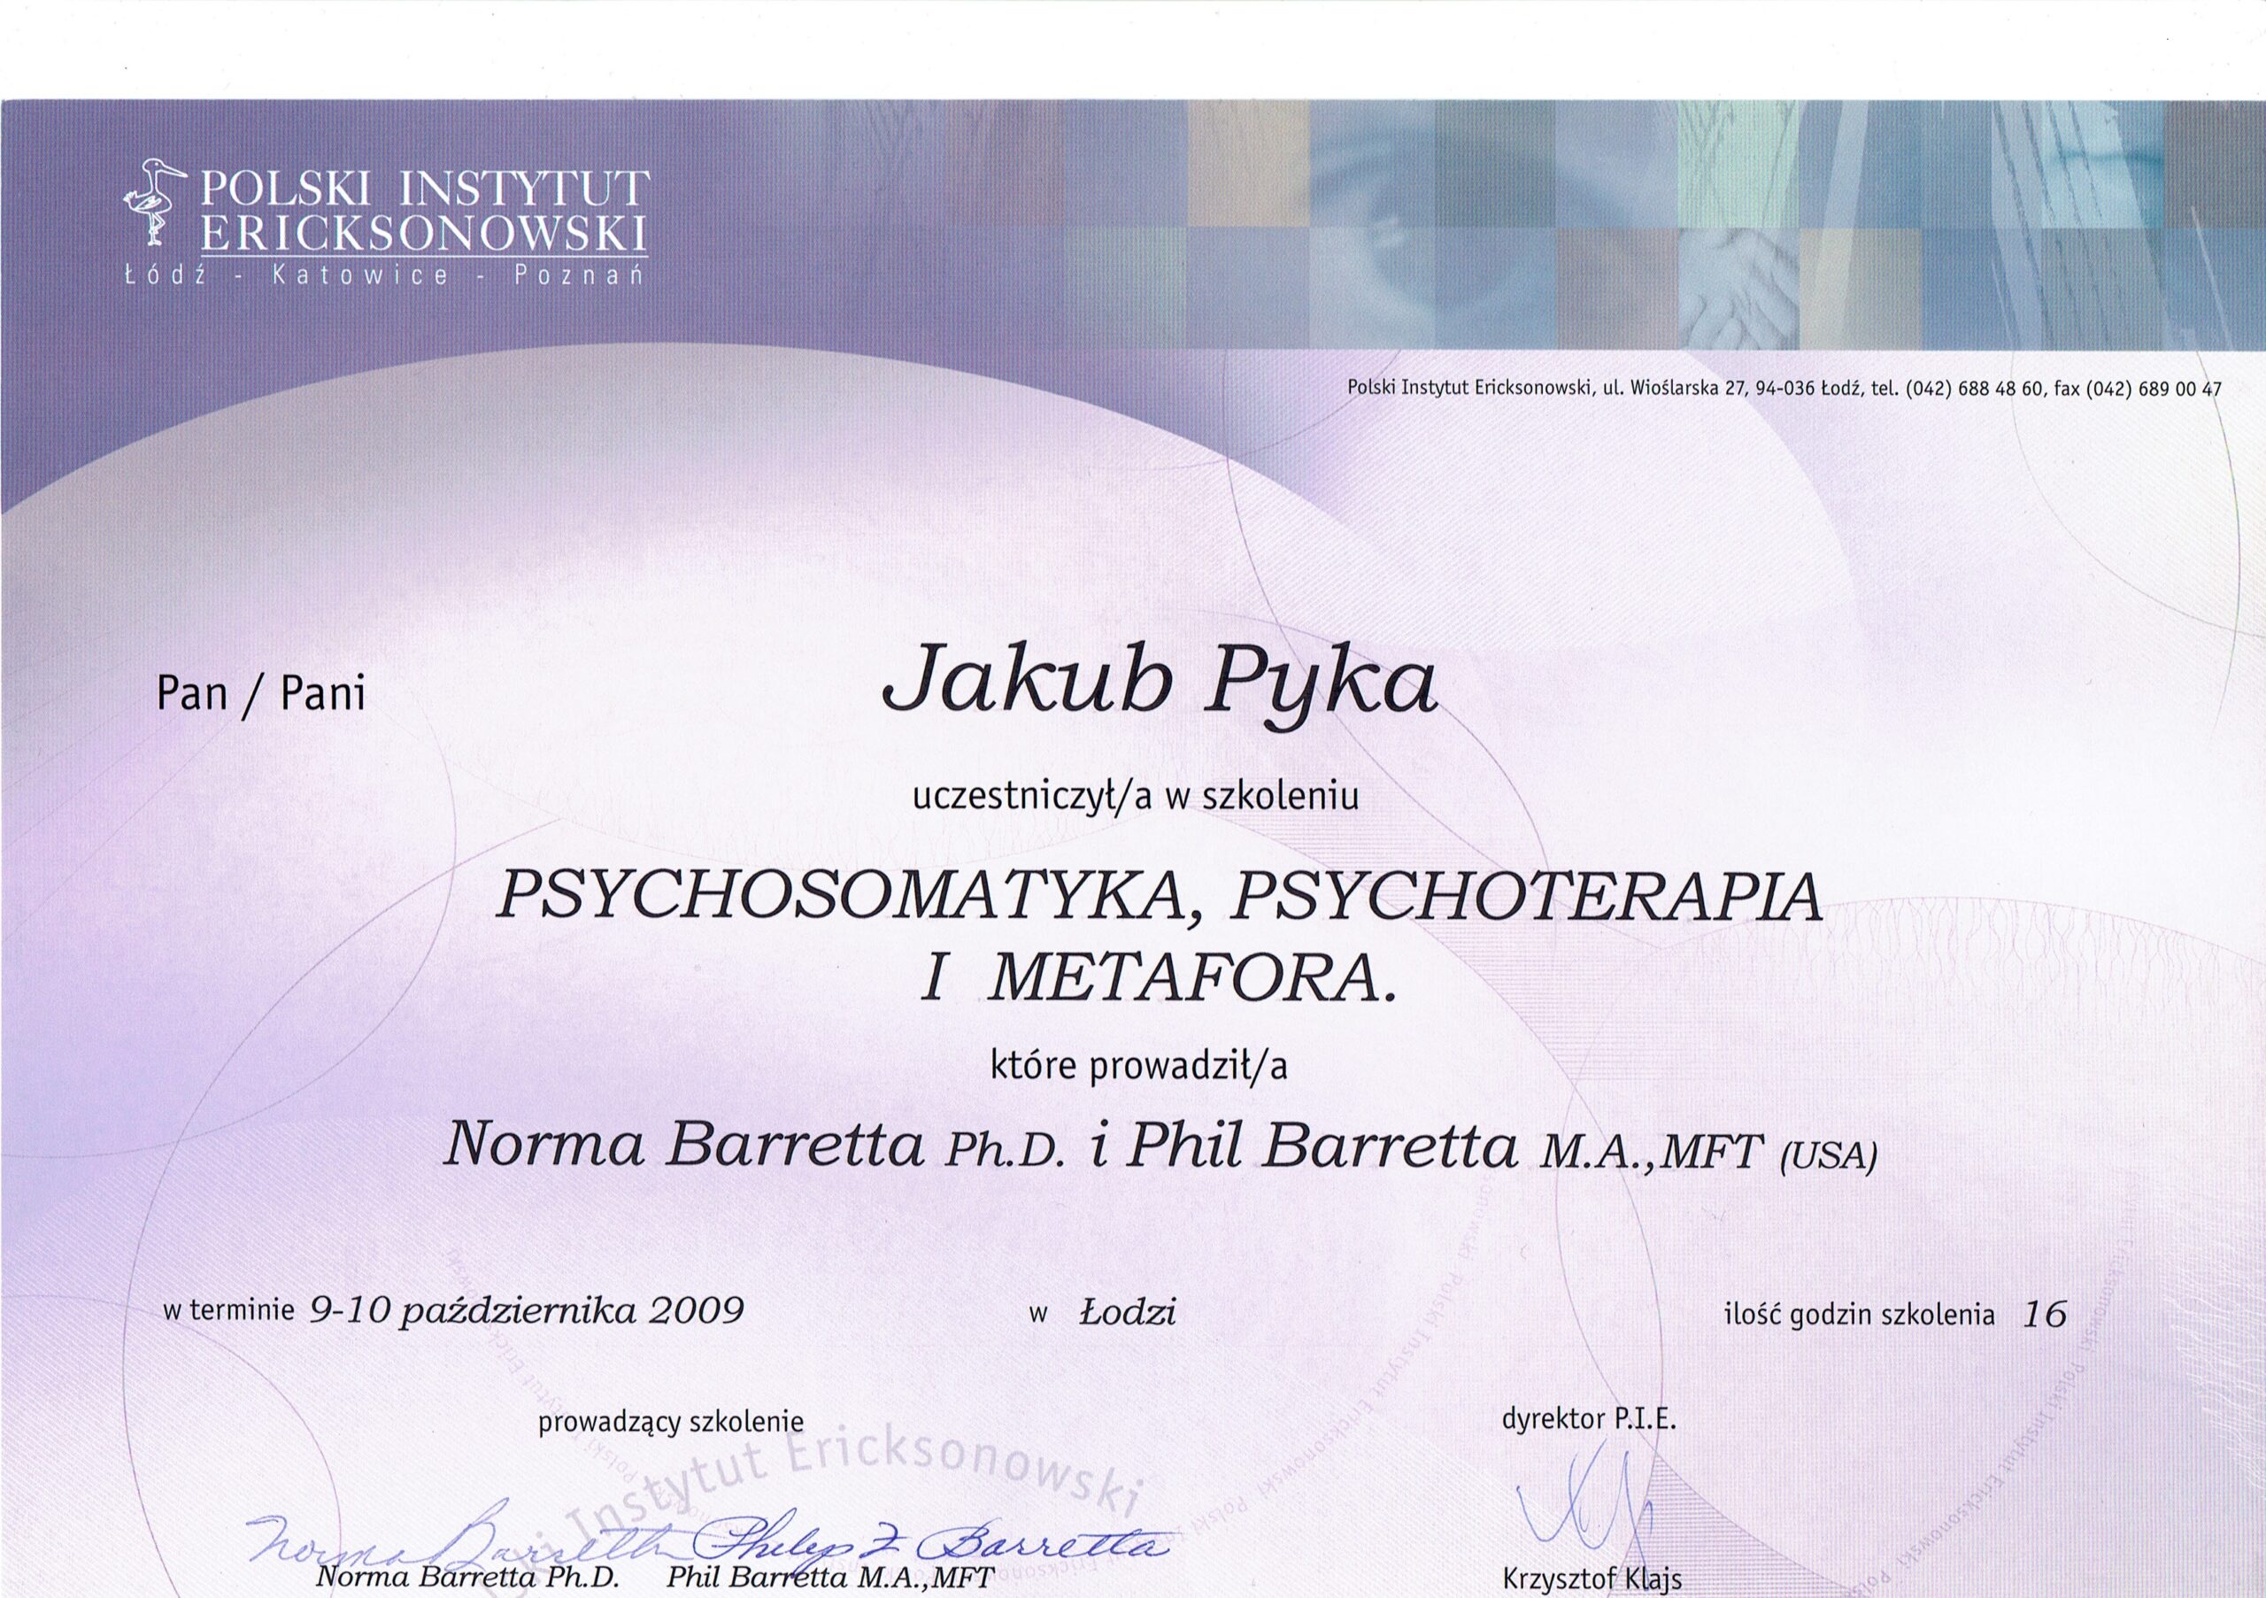The image size is (2266, 1598).
Task: Click the date 9-10 października 2009
Action: 526,1311
